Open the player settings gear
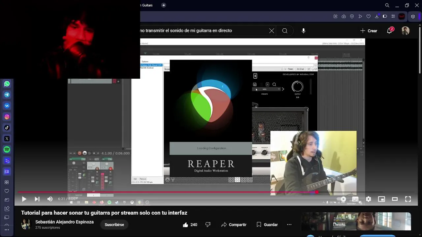 pyautogui.click(x=369, y=199)
